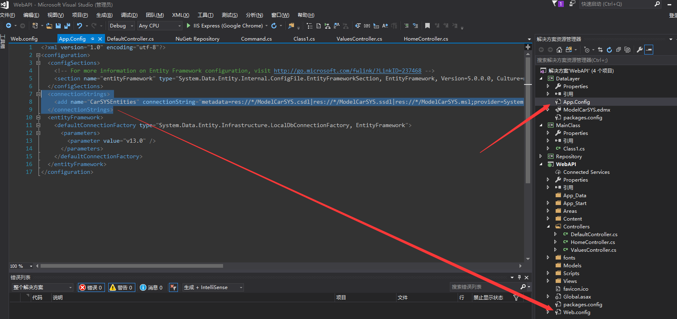Viewport: 677px width, 319px height.
Task: Click the Solution Explorer search field
Action: [x=606, y=60]
